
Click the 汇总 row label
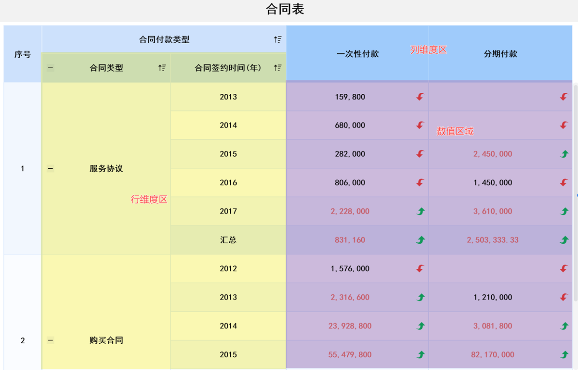tap(228, 240)
